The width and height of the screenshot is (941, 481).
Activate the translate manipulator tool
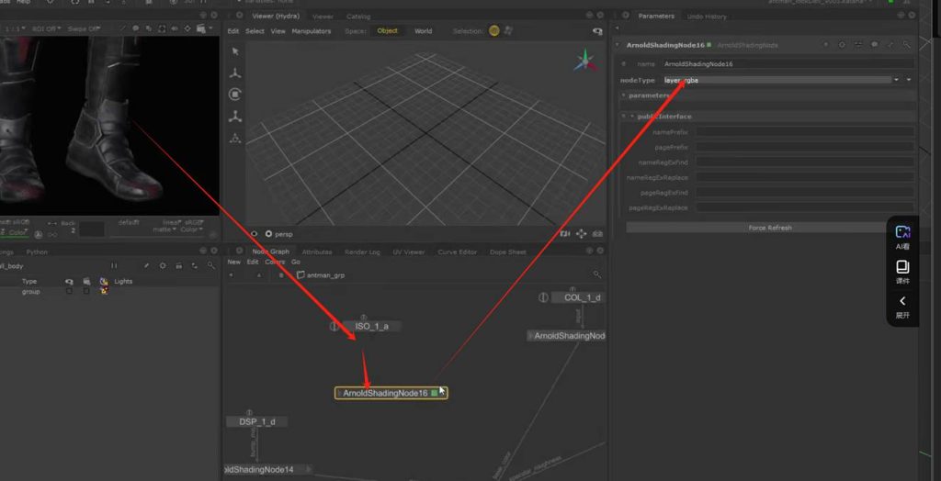235,73
